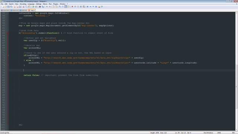Toggle the 'INS' insert mode indicator

pyautogui.click(x=233, y=133)
